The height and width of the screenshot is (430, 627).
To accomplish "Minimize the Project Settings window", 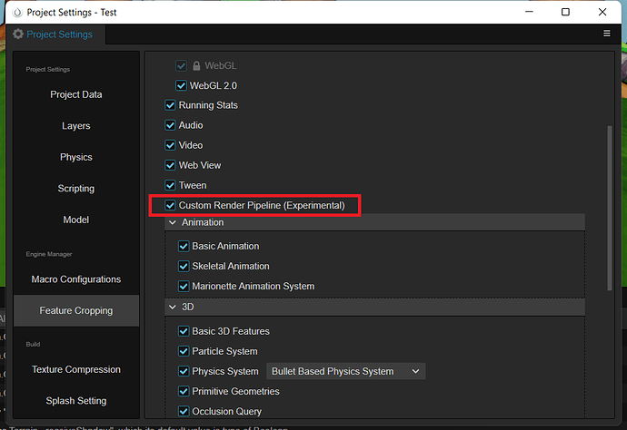I will pyautogui.click(x=529, y=12).
